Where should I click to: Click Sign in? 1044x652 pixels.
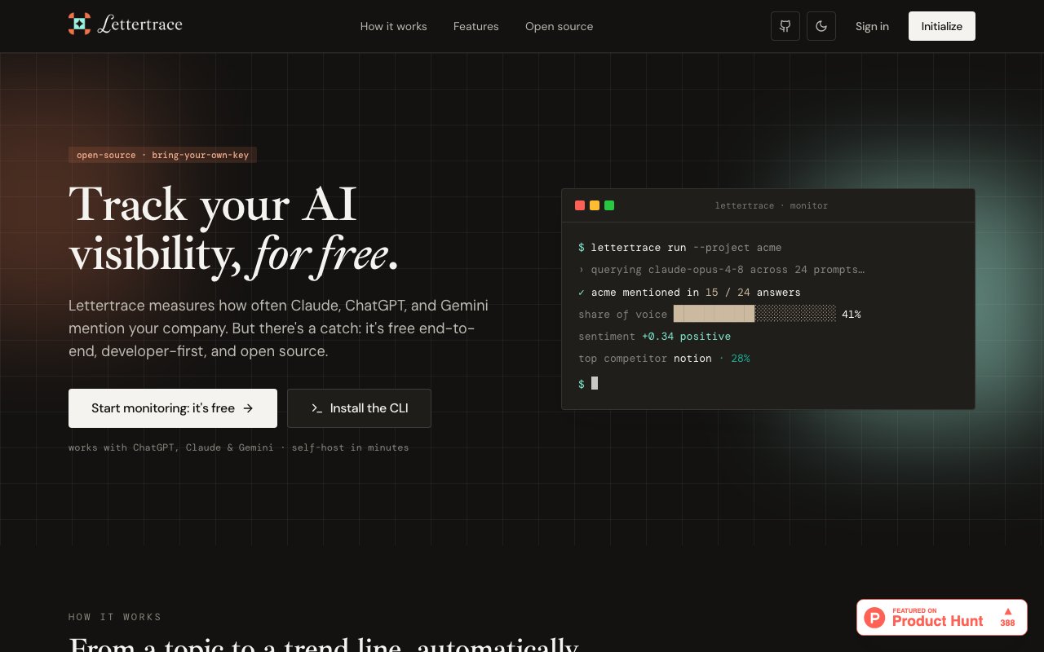(x=872, y=26)
